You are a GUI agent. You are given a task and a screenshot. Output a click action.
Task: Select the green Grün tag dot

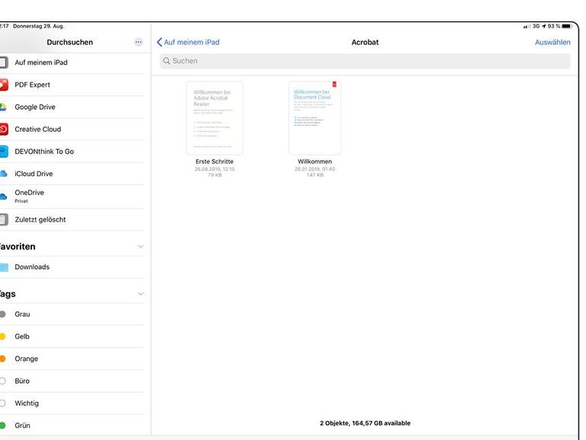pos(2,426)
